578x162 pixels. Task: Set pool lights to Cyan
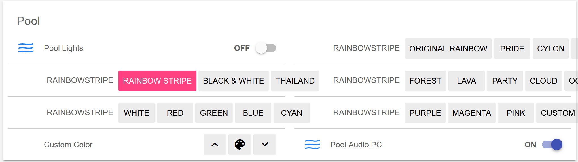point(291,113)
